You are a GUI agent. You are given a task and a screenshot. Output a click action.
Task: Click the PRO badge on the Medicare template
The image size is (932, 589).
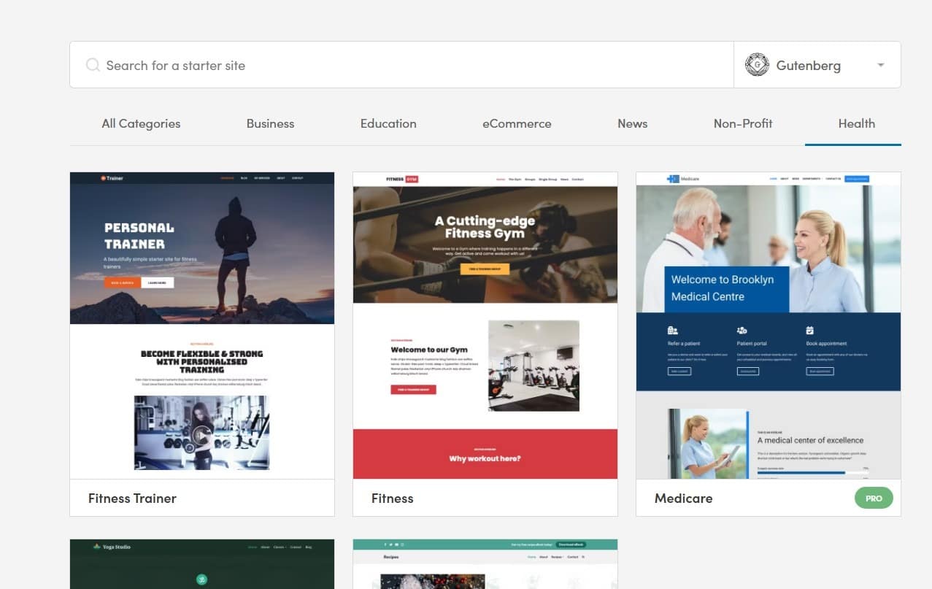tap(874, 497)
